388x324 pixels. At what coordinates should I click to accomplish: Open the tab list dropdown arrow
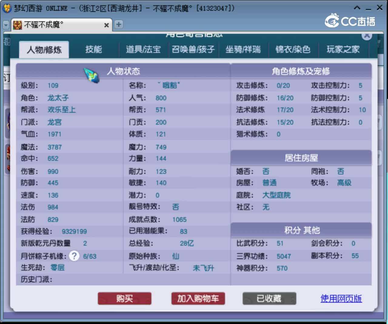click(6, 25)
